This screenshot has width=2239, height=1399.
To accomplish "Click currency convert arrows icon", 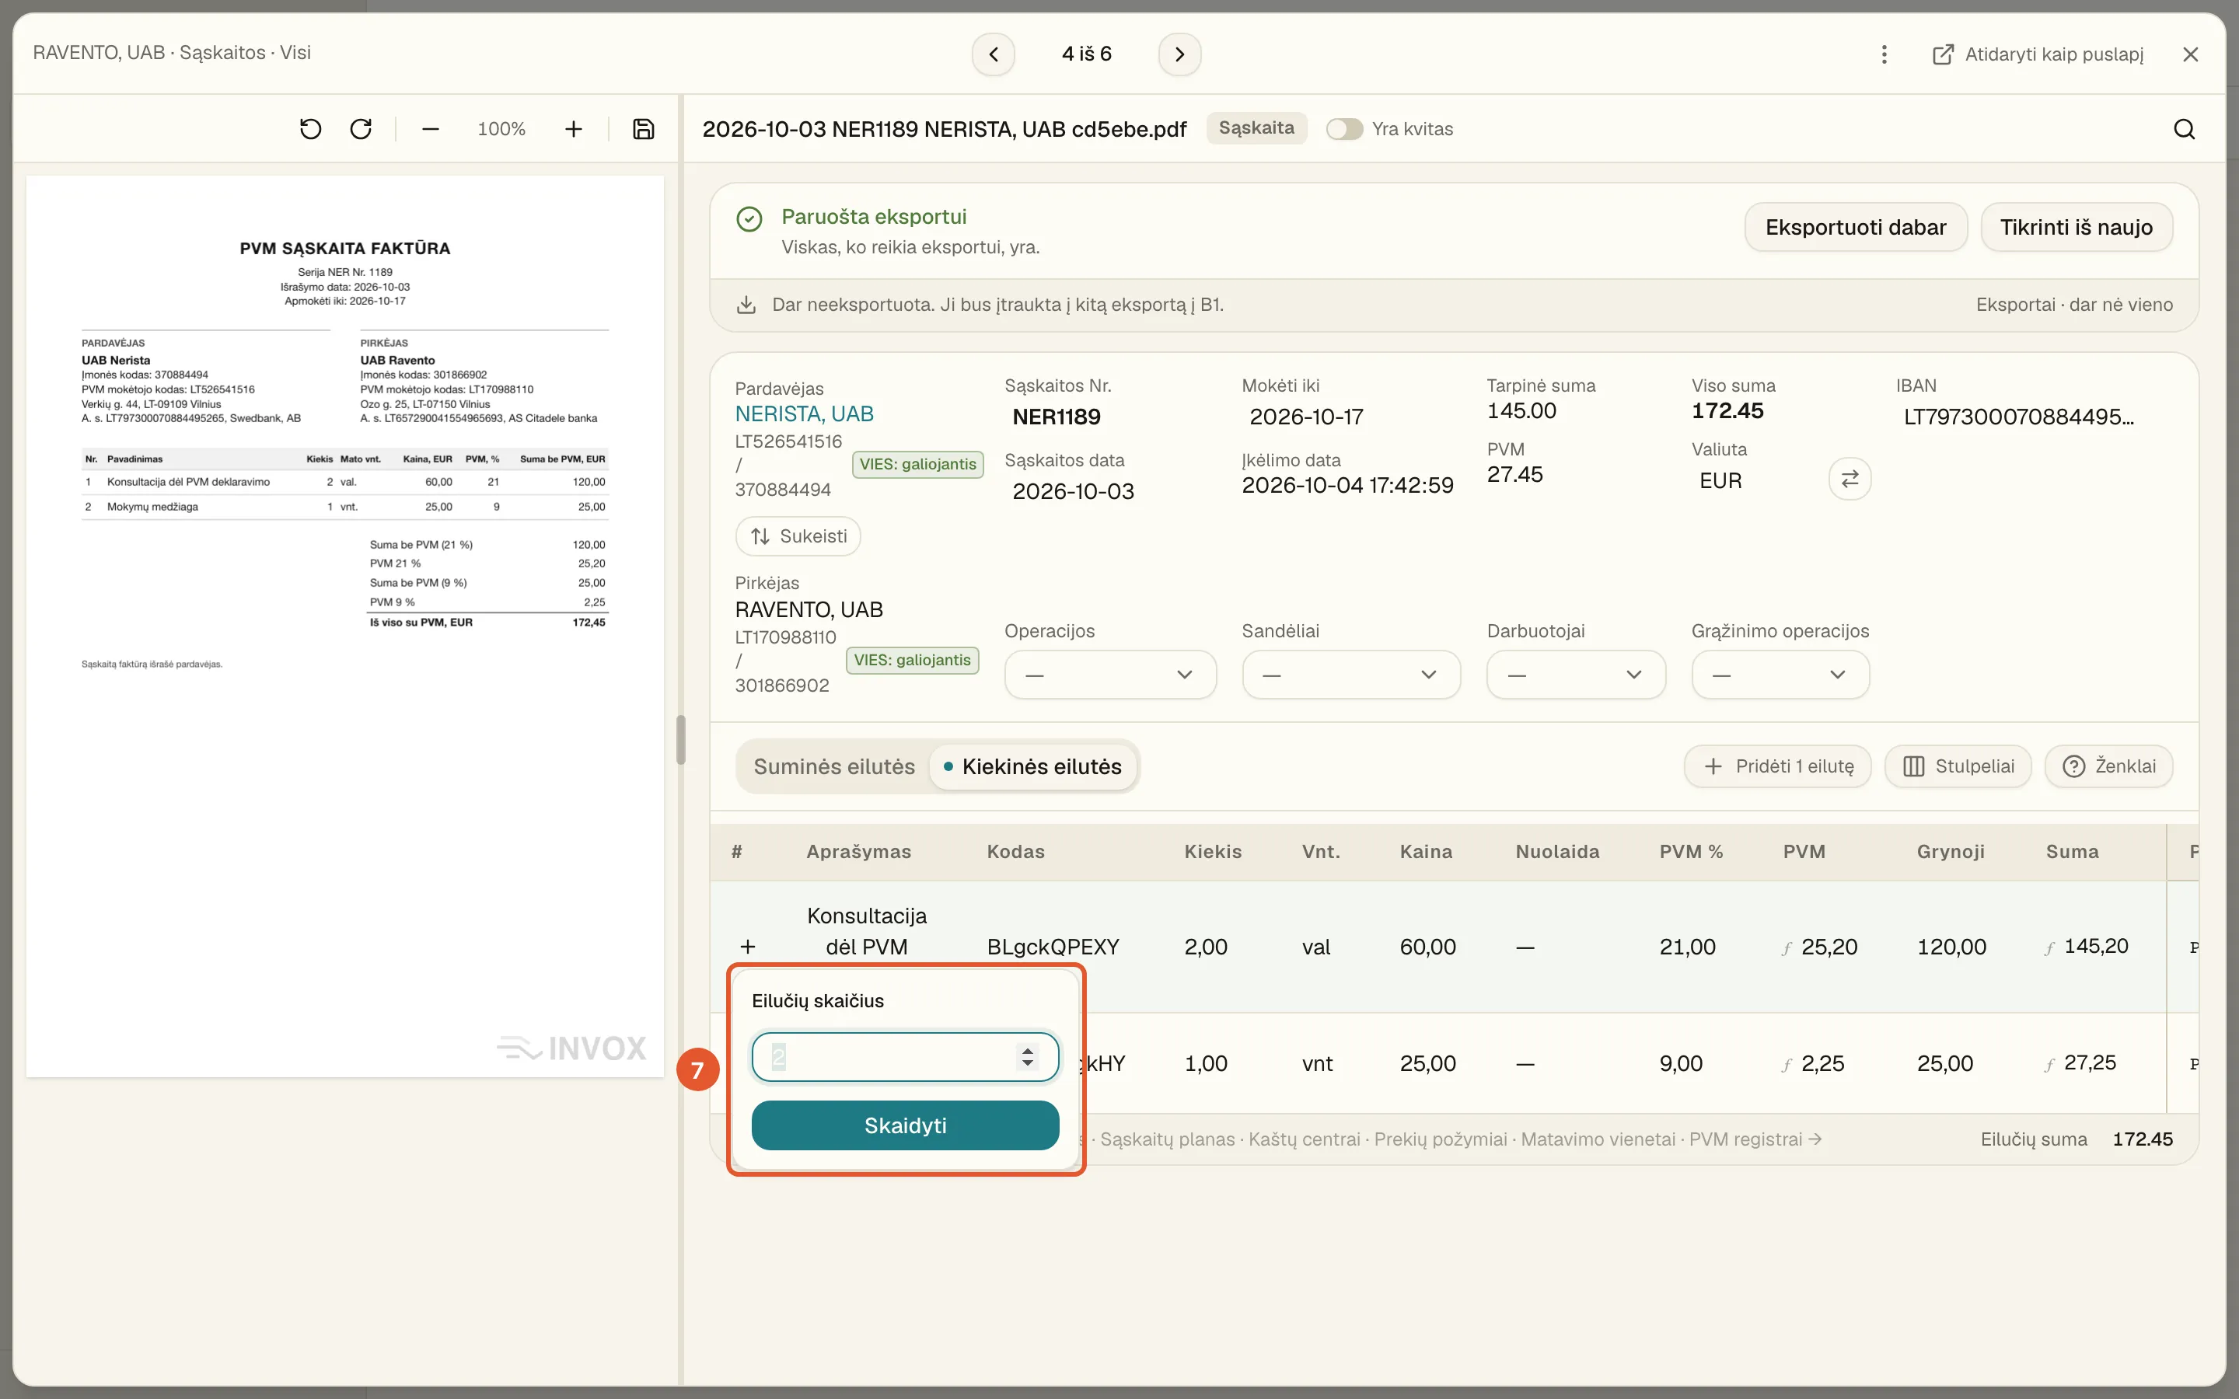I will (x=1850, y=478).
